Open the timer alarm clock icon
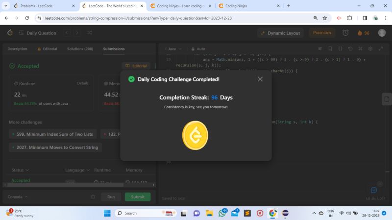Viewport: 392px width, 220px height. (345, 33)
